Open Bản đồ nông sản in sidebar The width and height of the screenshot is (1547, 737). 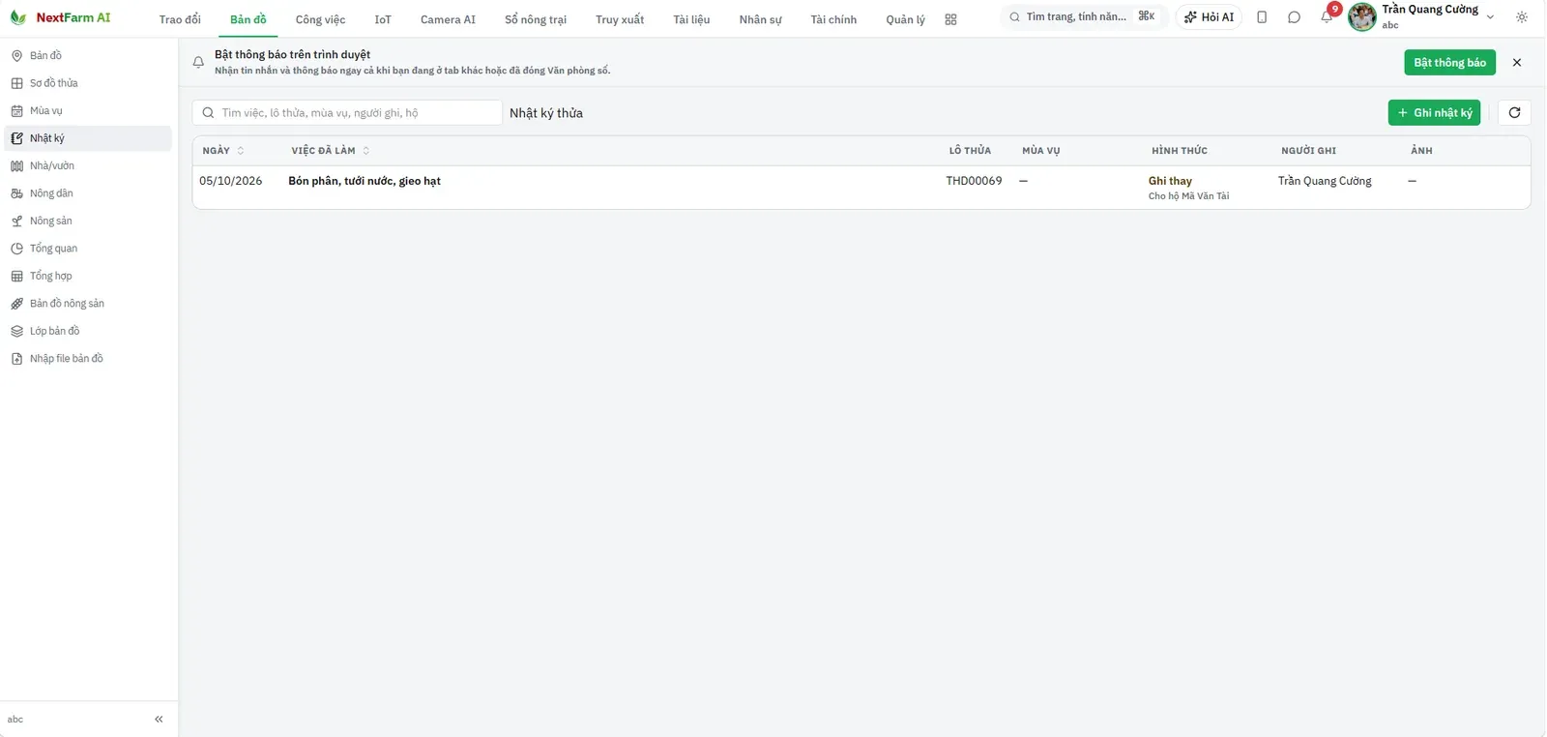tap(88, 304)
